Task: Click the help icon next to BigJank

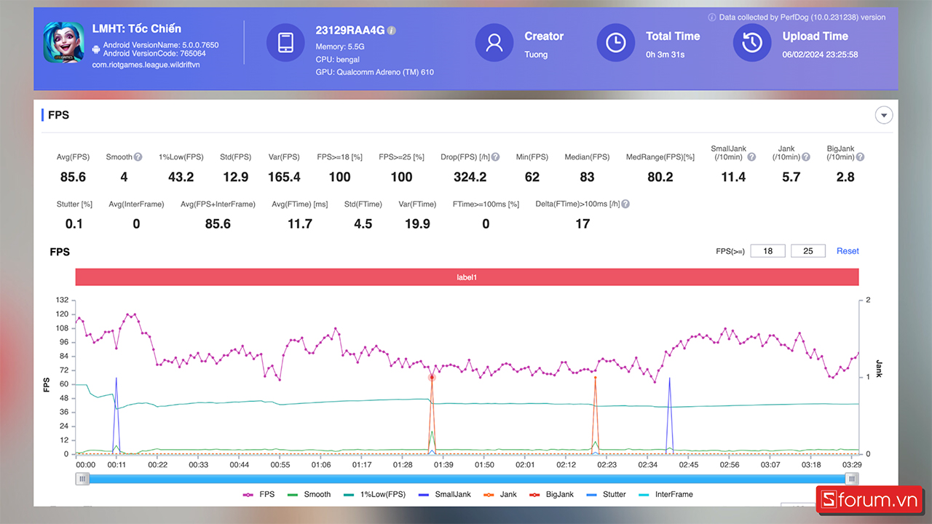Action: (x=860, y=157)
